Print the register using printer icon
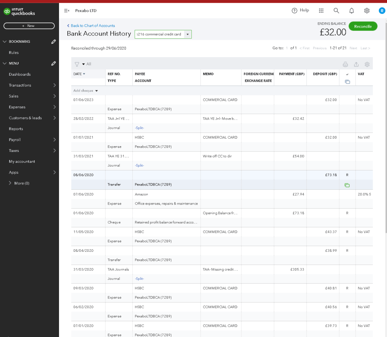Screen dimensions: 387x337 coord(345,64)
